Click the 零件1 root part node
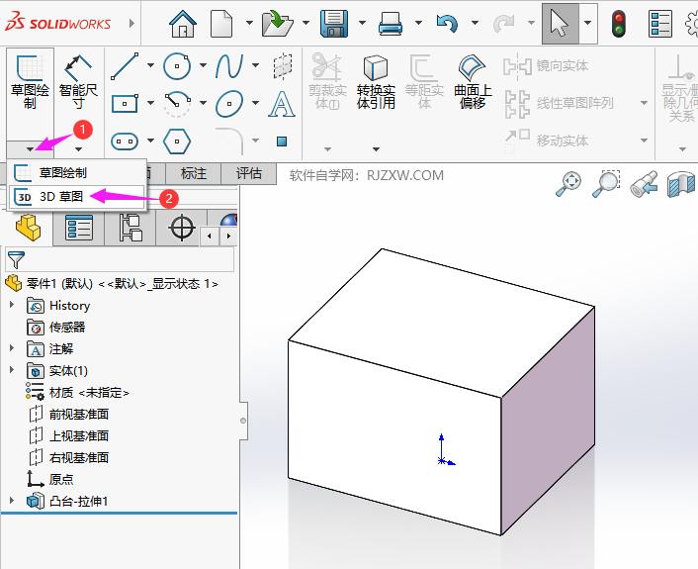 pos(112,283)
